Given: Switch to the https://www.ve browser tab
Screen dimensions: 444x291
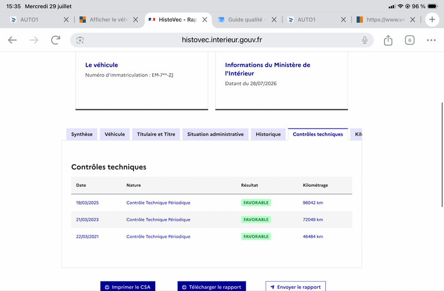Looking at the screenshot, I should pyautogui.click(x=386, y=19).
